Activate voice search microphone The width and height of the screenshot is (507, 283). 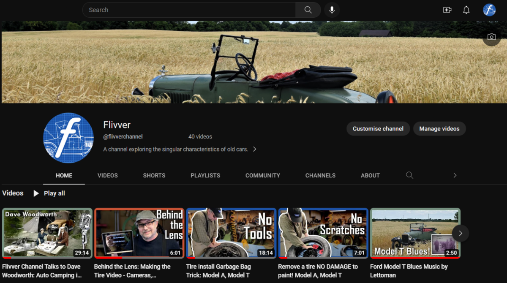click(x=332, y=10)
